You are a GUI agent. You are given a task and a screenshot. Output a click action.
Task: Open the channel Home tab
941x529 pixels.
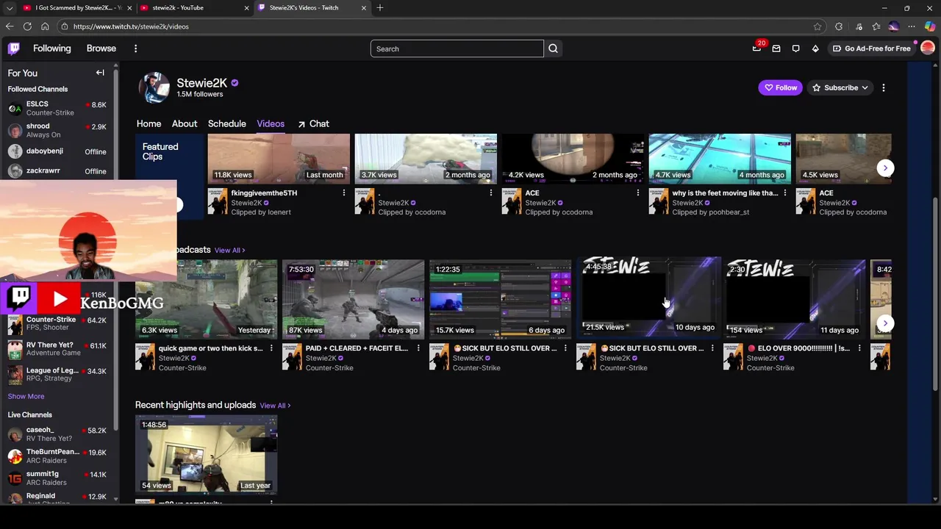pos(149,124)
